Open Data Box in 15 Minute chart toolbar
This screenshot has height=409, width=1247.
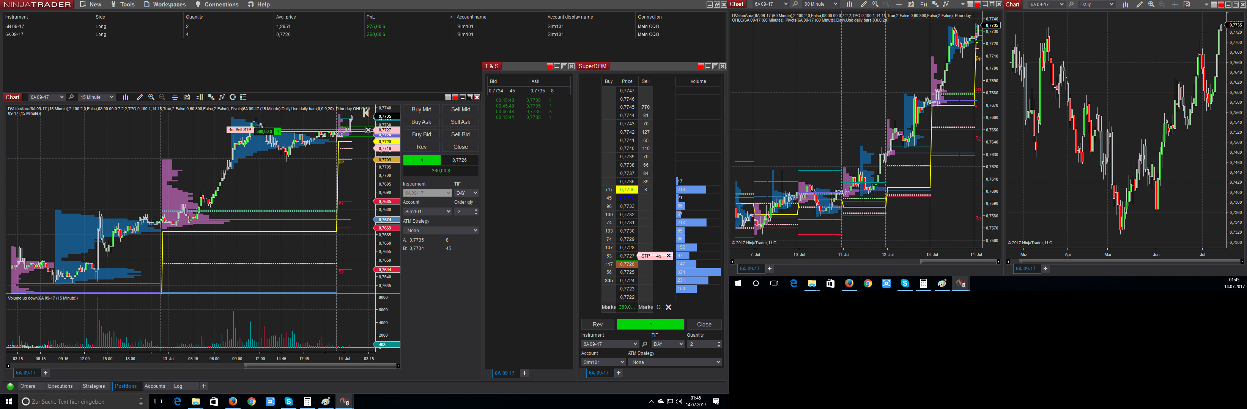click(x=187, y=97)
